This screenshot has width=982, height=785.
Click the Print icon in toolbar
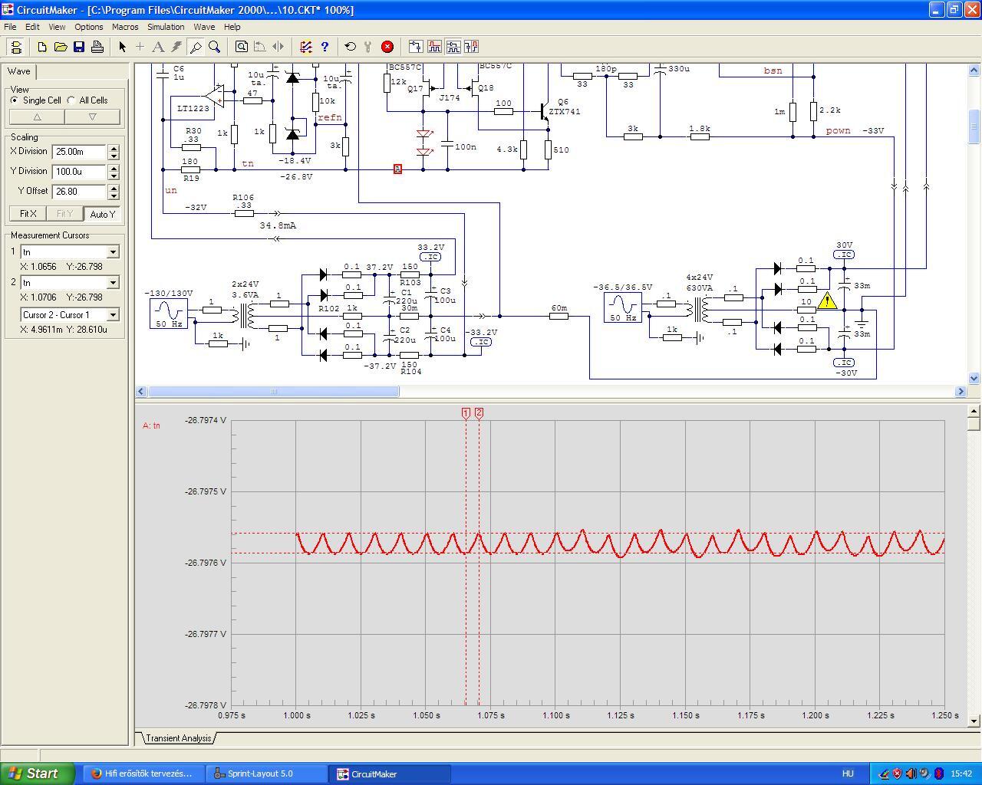pos(97,47)
